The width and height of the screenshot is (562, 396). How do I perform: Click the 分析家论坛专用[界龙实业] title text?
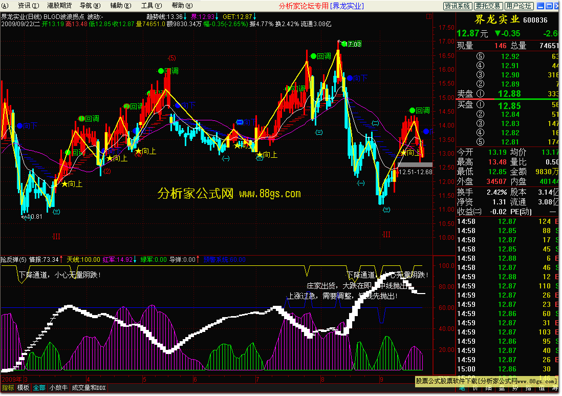point(321,6)
